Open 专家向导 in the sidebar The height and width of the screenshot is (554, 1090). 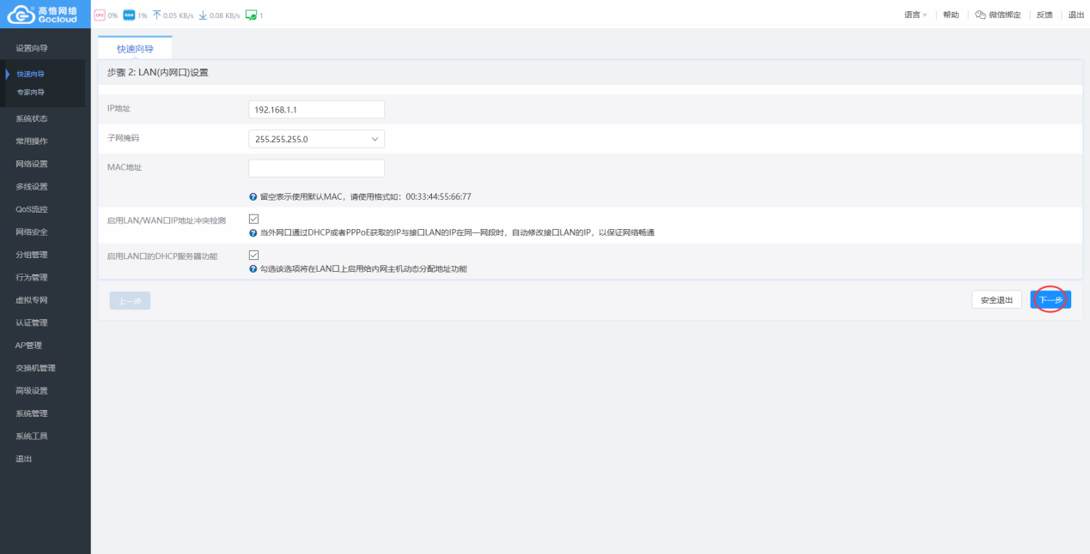[31, 92]
